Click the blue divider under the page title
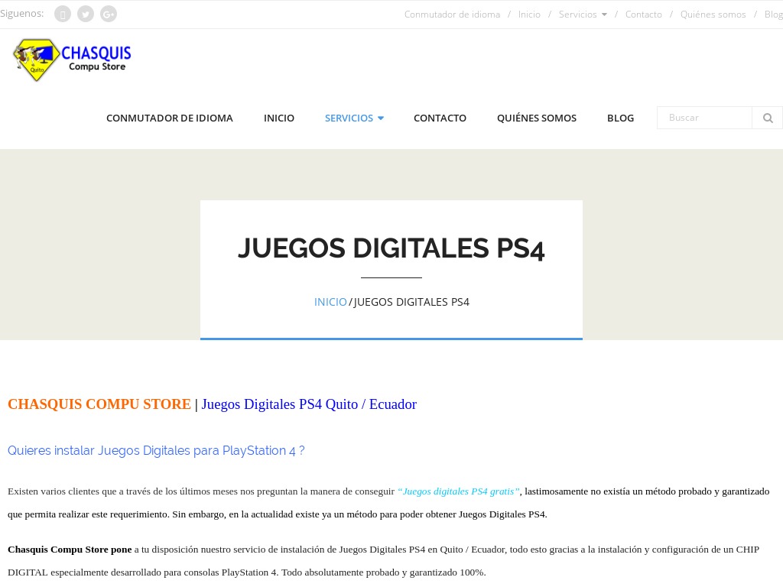 pyautogui.click(x=391, y=337)
